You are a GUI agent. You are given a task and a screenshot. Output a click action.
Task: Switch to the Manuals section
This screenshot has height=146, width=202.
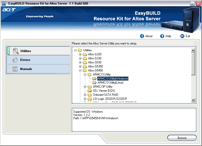38,69
